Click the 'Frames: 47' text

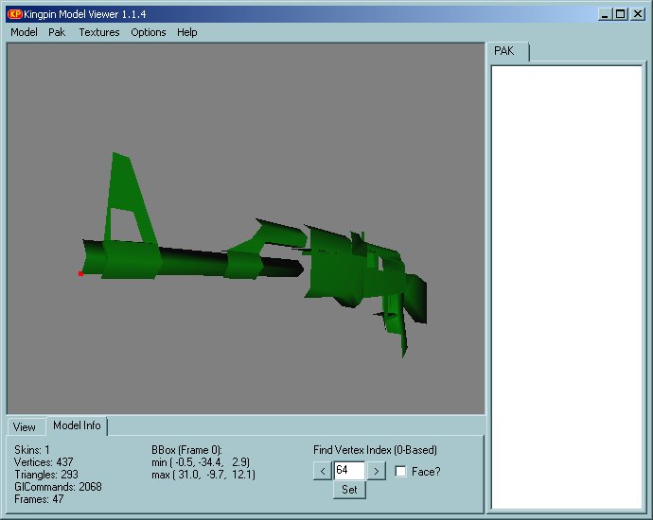click(39, 499)
